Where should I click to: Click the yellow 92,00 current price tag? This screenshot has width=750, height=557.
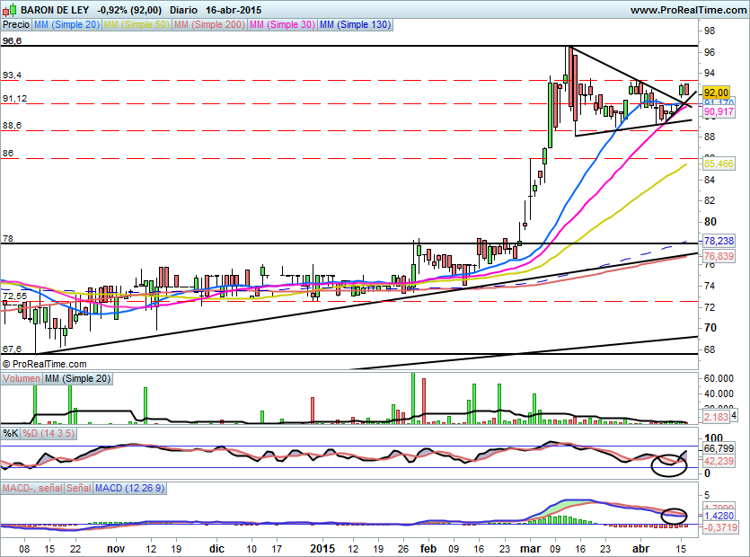[716, 93]
